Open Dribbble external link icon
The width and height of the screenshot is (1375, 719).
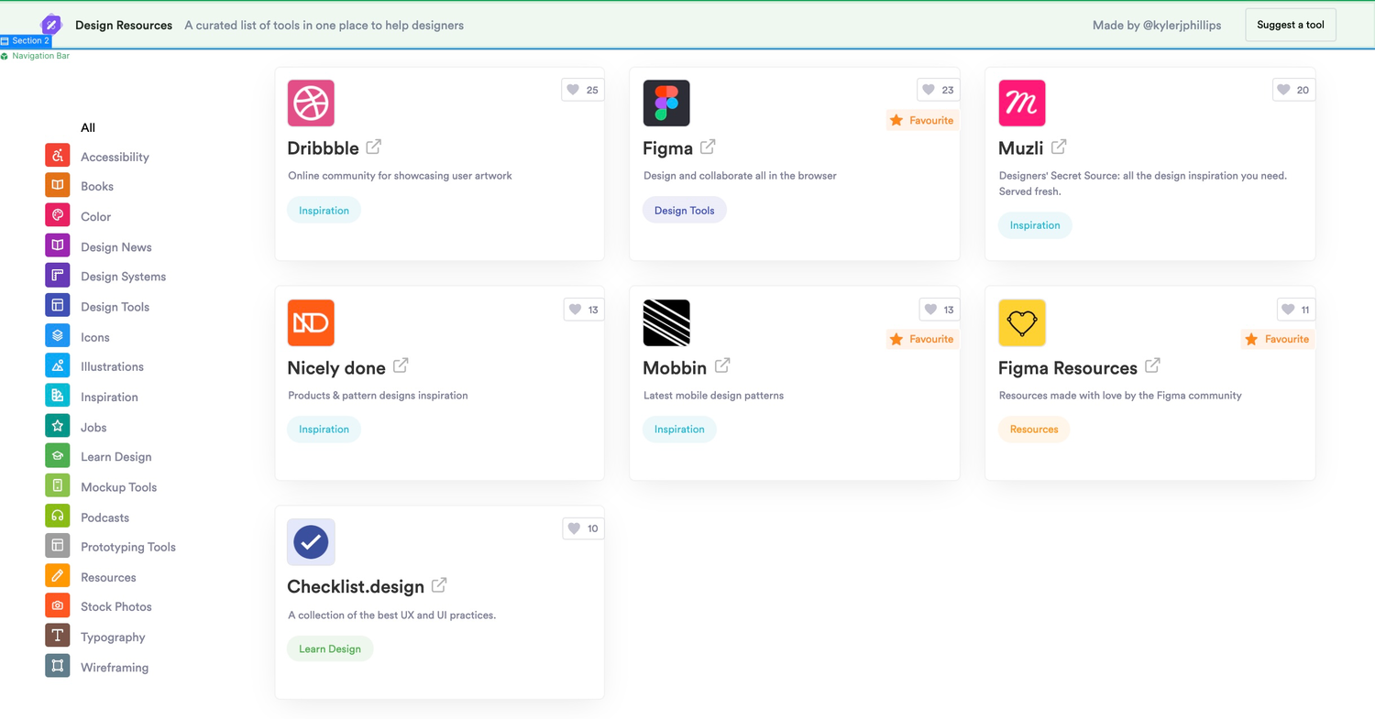tap(374, 147)
